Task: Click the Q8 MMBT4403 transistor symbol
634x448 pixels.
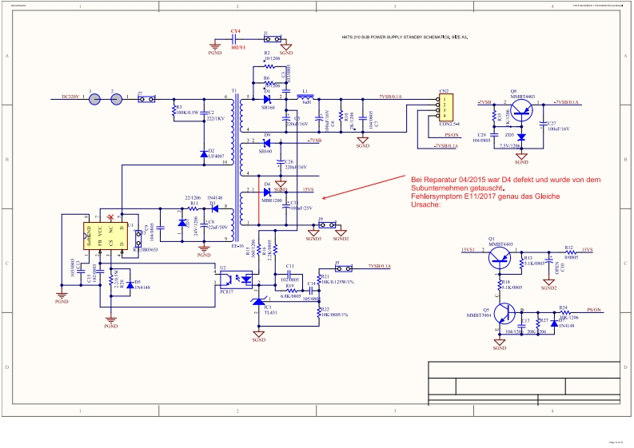Action: pos(522,109)
